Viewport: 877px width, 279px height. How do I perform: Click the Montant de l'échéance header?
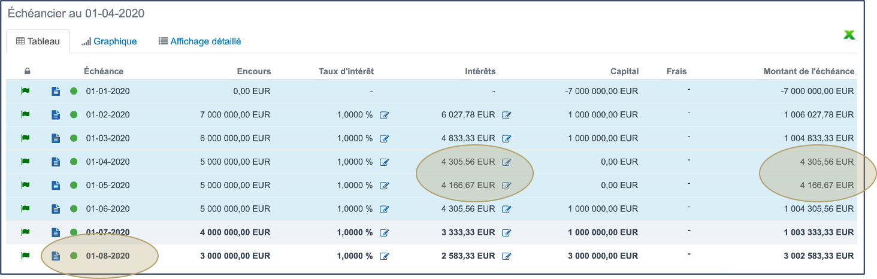click(x=809, y=71)
